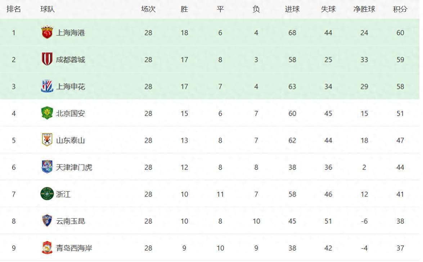Click the 天津津门虎 team crest icon
Viewport: 423px width, 262px height.
(47, 167)
